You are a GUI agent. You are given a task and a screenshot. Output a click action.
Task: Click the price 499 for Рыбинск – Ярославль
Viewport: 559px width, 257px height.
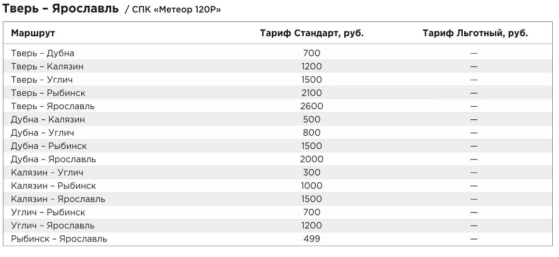coord(311,239)
